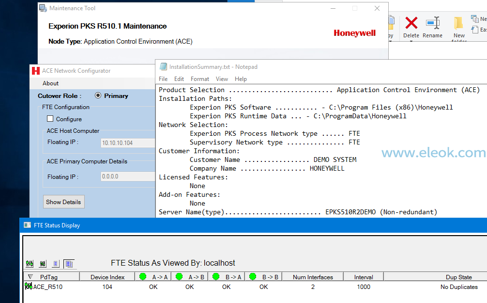The width and height of the screenshot is (487, 303).
Task: Click the 'Cutover Role :' label
Action: [x=60, y=96]
